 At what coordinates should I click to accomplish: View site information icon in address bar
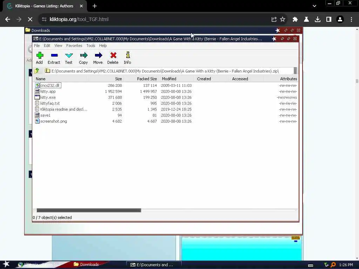tap(44, 19)
